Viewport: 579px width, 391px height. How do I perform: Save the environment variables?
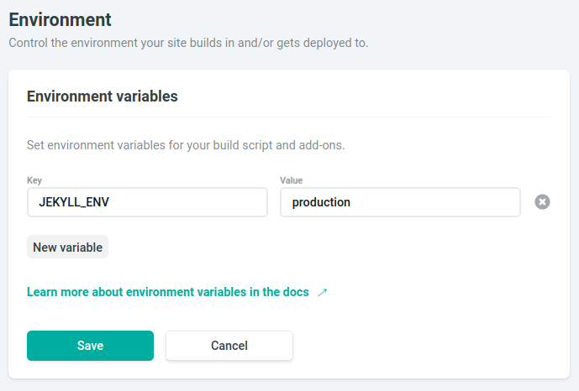[90, 346]
